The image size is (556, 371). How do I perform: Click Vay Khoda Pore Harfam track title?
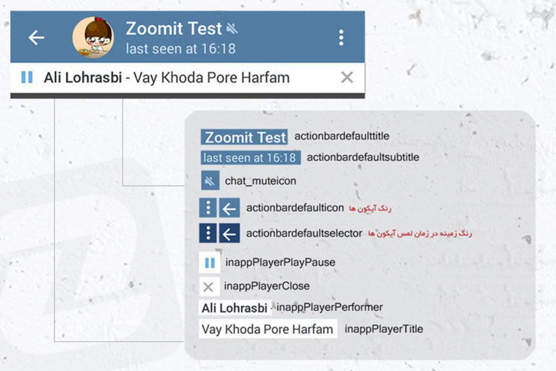tap(211, 77)
